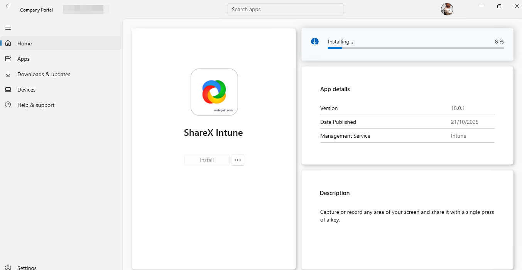Click the installation progress bar

(416, 48)
